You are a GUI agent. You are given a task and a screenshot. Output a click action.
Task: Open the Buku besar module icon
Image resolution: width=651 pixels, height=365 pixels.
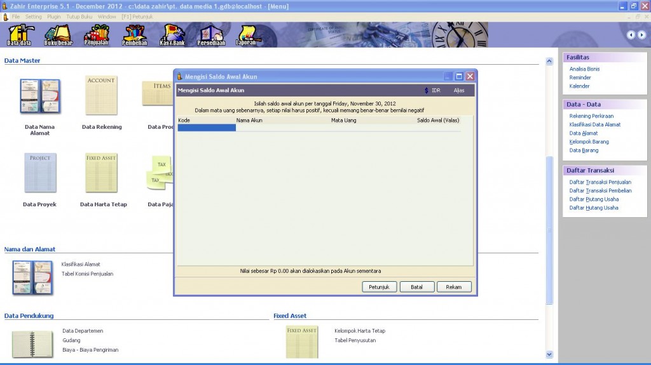point(58,35)
